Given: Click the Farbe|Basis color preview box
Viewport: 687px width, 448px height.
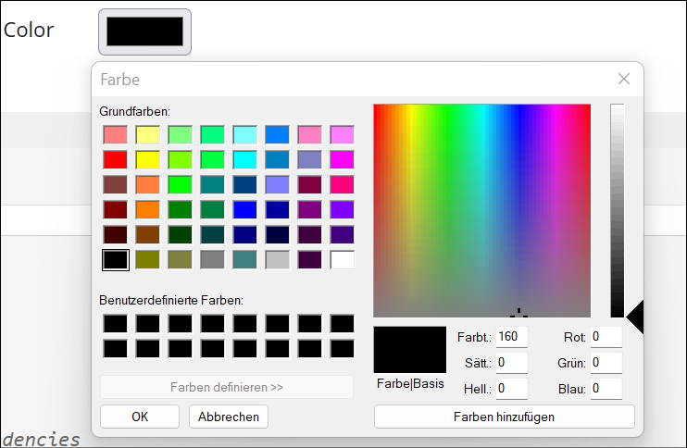Looking at the screenshot, I should point(410,350).
